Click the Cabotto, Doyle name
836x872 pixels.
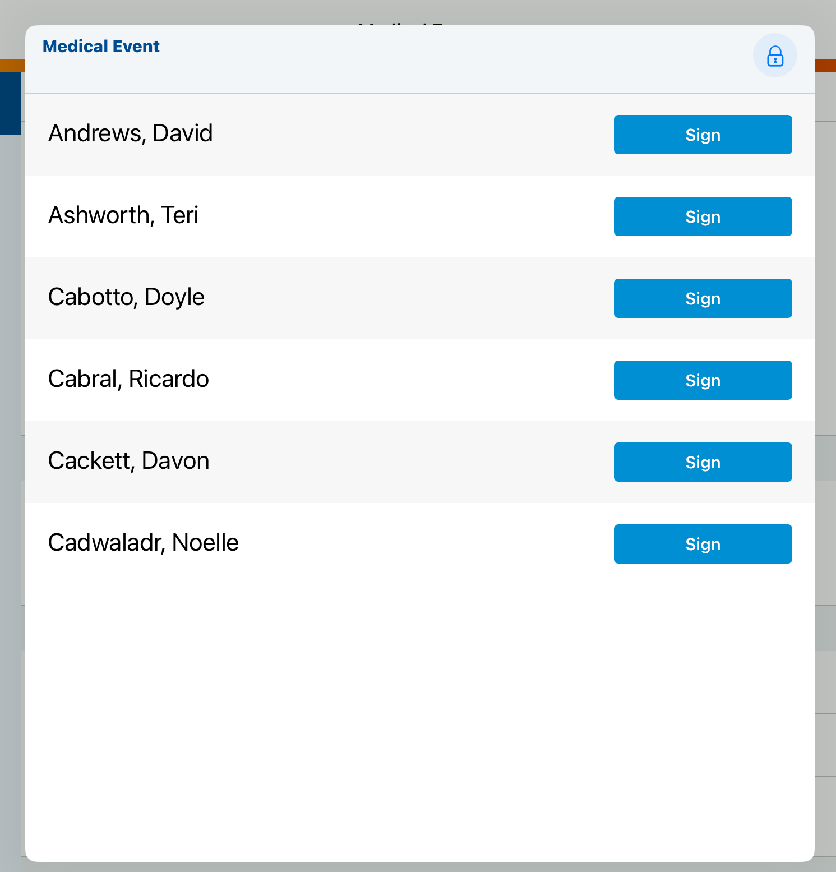coord(126,297)
